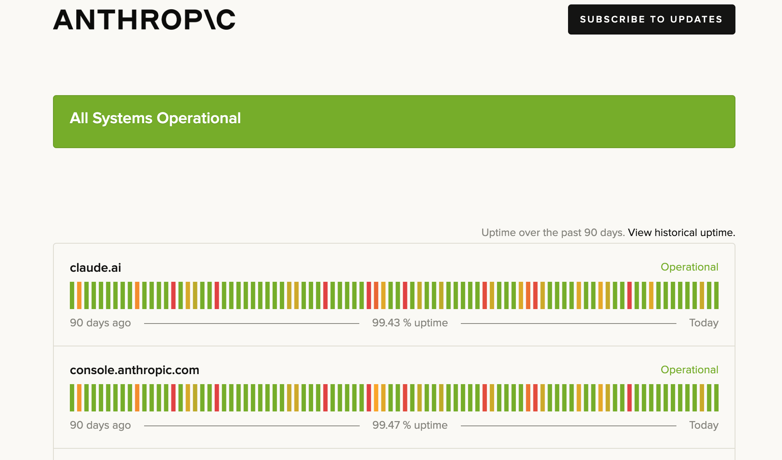Select today's bar in console.anthropic.com chart
This screenshot has width=782, height=460.
pos(716,398)
